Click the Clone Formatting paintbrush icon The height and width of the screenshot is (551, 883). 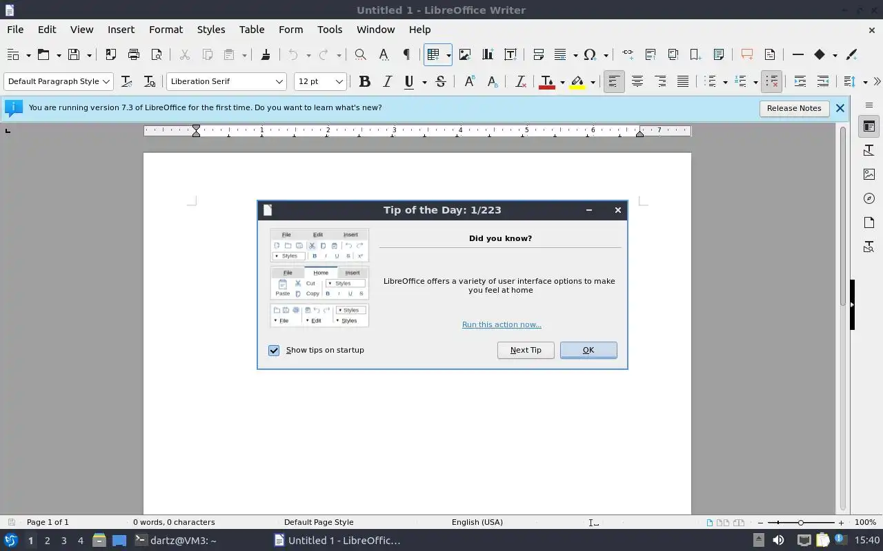(x=266, y=55)
